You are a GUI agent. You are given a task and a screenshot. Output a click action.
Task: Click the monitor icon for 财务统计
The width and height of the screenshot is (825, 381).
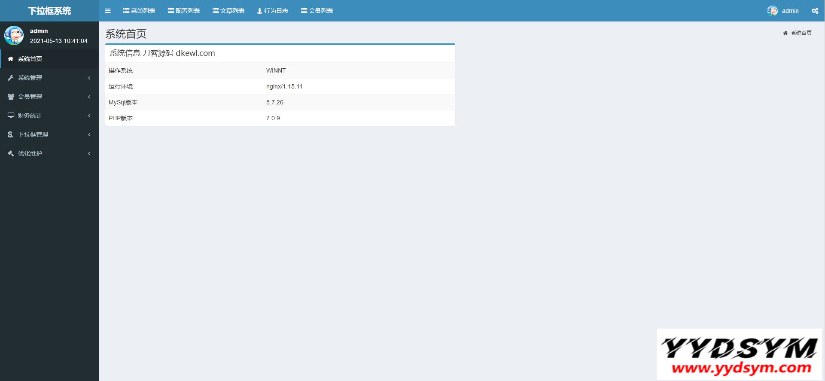point(11,116)
